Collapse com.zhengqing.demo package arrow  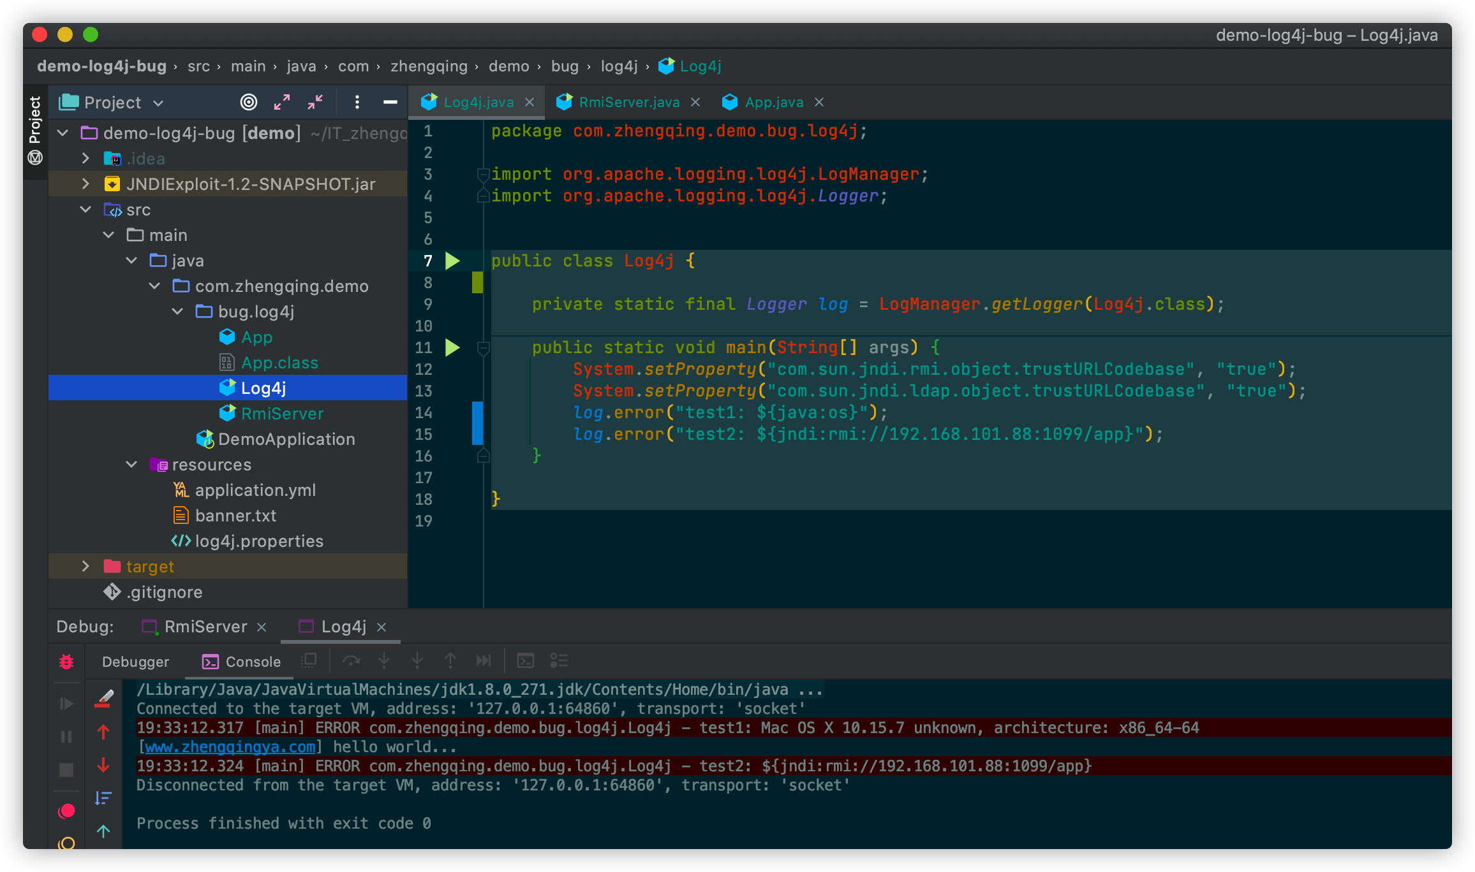154,286
